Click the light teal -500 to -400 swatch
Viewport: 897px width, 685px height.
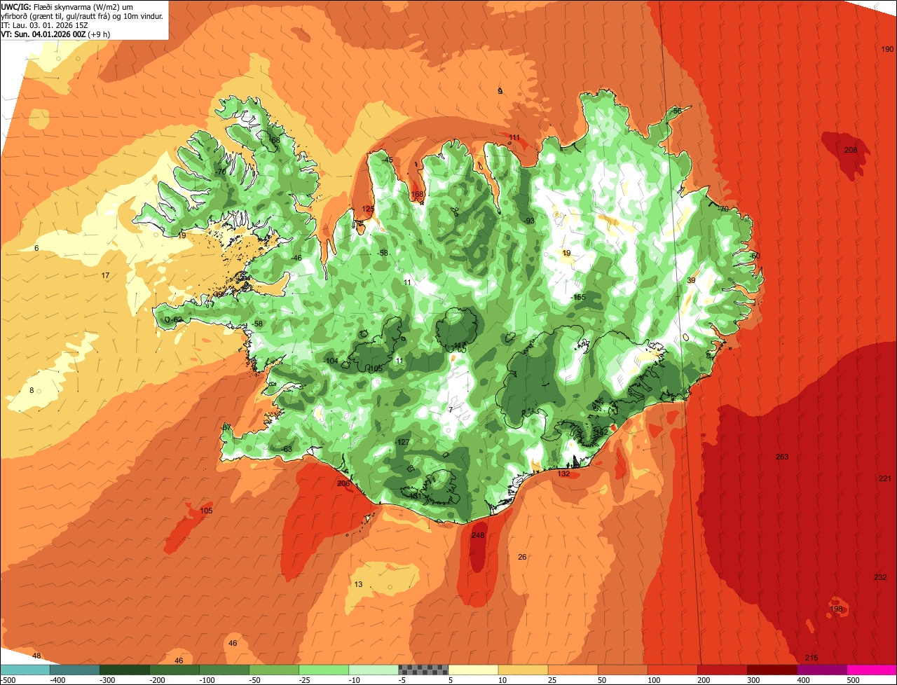[x=25, y=670]
